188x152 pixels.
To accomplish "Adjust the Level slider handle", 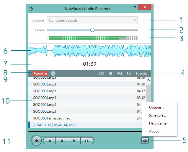I will (x=92, y=30).
